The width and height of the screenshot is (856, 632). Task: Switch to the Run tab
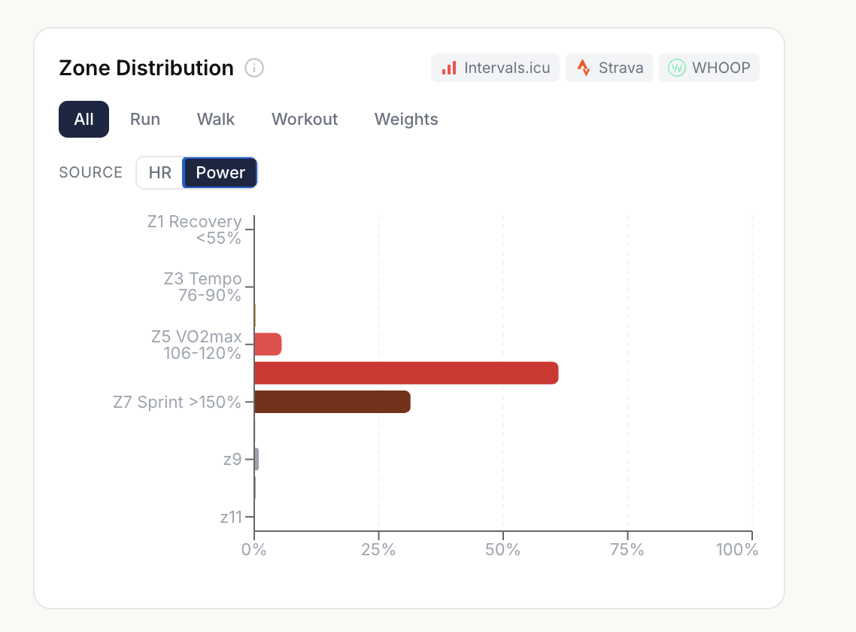pos(145,120)
